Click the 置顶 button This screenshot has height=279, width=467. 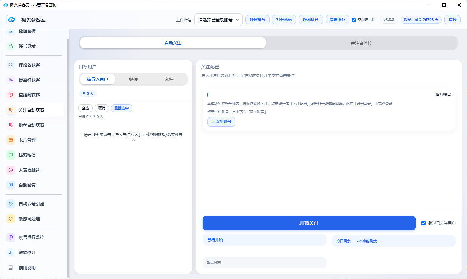pyautogui.click(x=453, y=20)
